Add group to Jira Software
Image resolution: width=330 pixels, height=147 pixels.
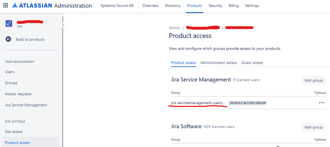click(x=313, y=127)
